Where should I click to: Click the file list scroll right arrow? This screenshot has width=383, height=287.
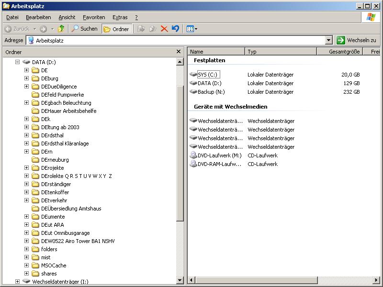[x=376, y=280]
